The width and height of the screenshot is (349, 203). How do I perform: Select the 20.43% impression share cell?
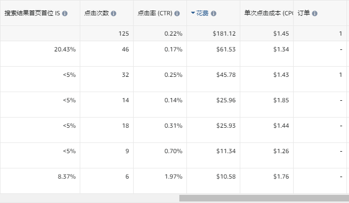tap(40, 54)
